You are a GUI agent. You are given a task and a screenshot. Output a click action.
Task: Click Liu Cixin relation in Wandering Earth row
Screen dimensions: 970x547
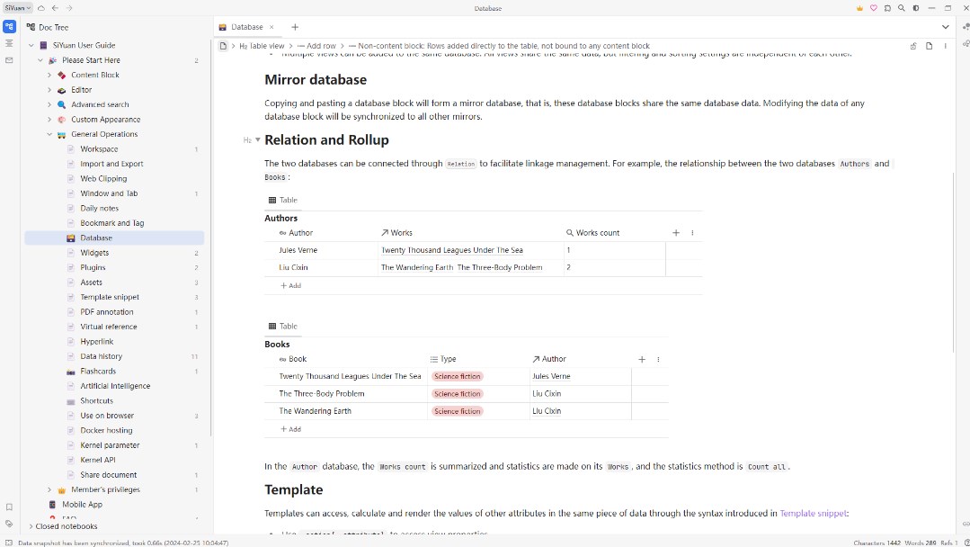click(547, 411)
